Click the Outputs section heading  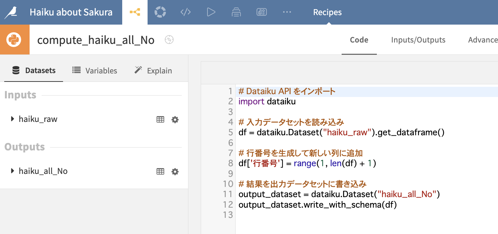(25, 147)
